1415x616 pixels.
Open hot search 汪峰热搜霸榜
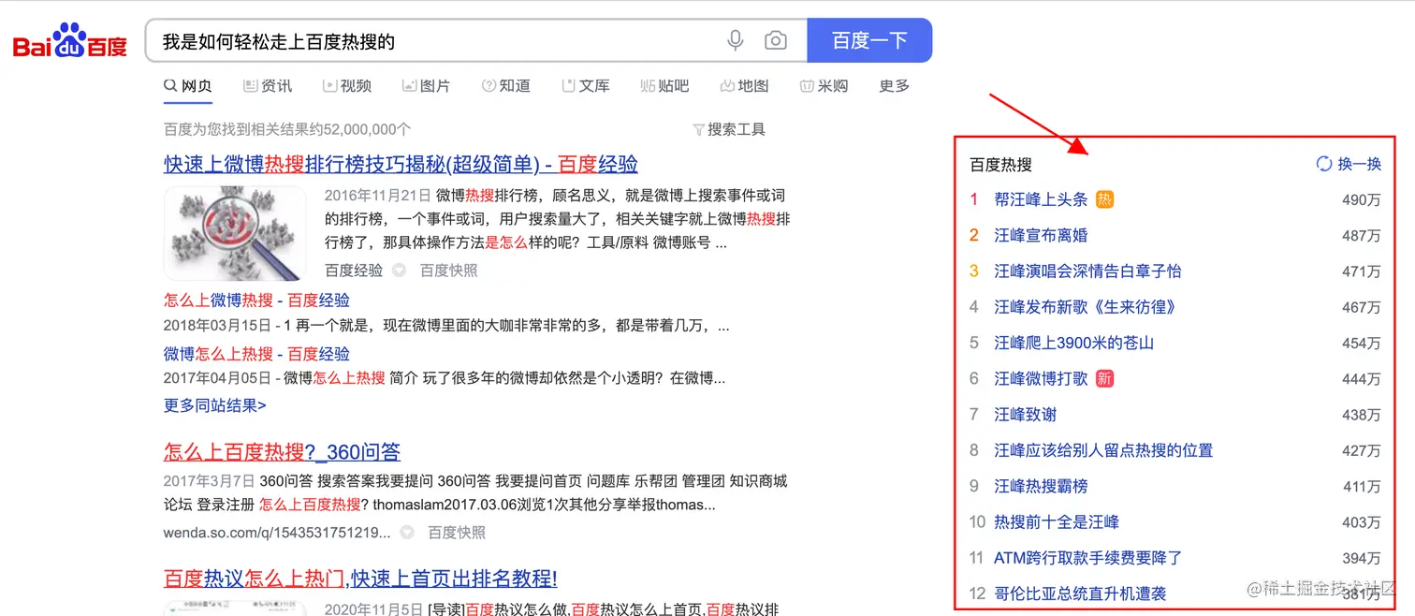tap(1041, 486)
